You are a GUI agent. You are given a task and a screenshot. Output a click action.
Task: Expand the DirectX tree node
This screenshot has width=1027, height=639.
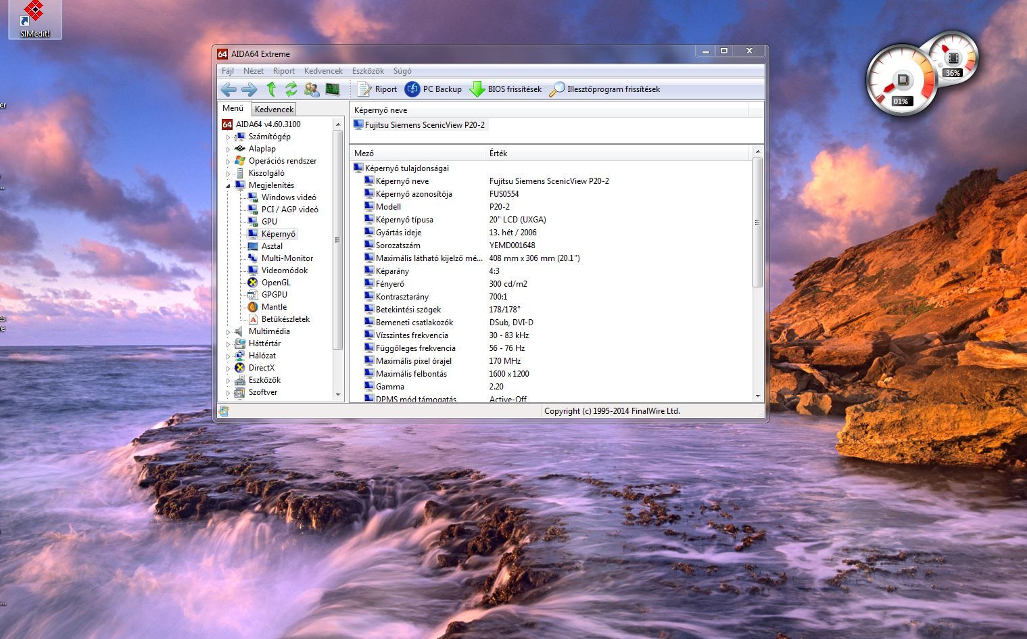[x=228, y=369]
